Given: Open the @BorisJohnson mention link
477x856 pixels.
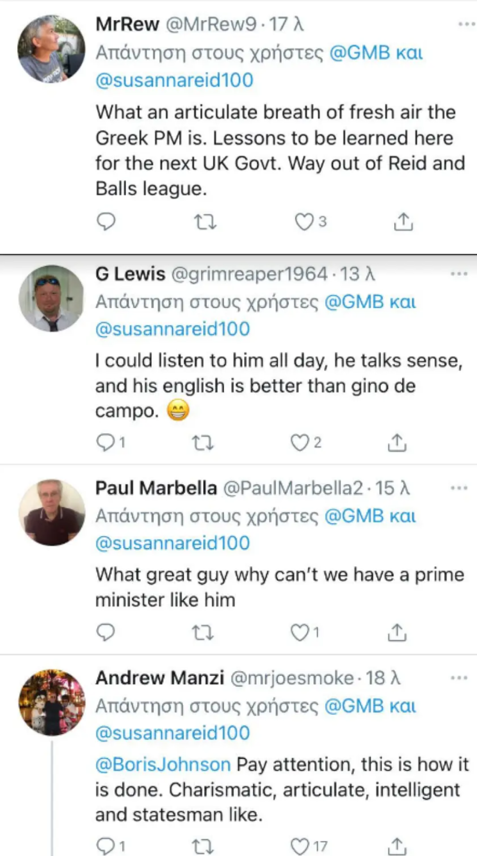Looking at the screenshot, I should pyautogui.click(x=163, y=764).
